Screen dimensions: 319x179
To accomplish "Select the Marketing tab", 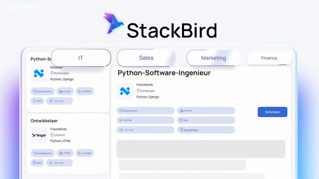I will [x=213, y=58].
